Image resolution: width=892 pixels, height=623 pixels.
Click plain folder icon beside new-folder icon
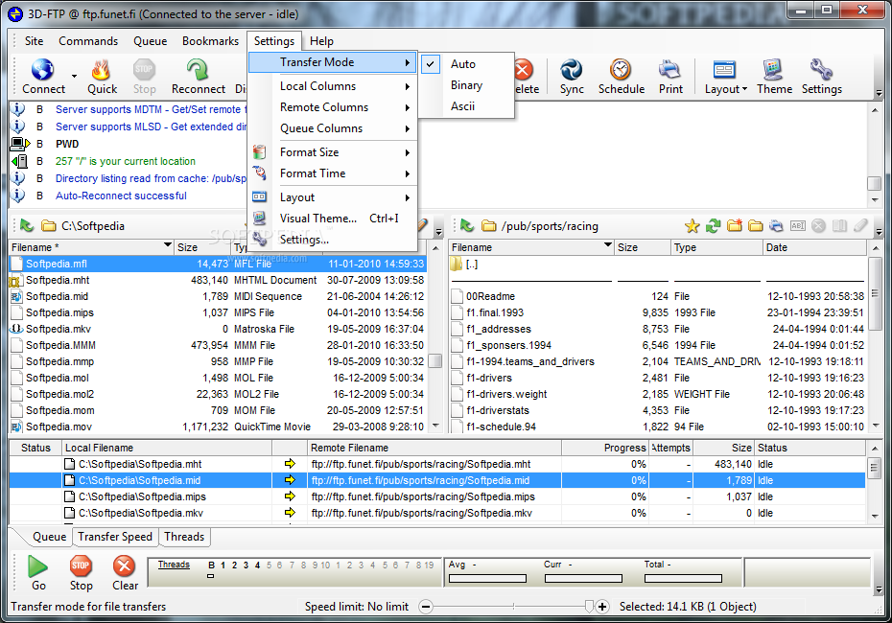tap(756, 226)
